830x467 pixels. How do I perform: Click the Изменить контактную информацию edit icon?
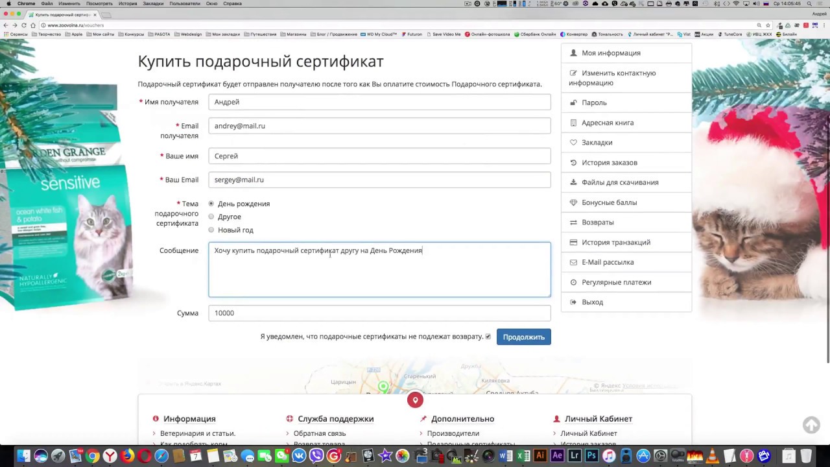pos(573,73)
